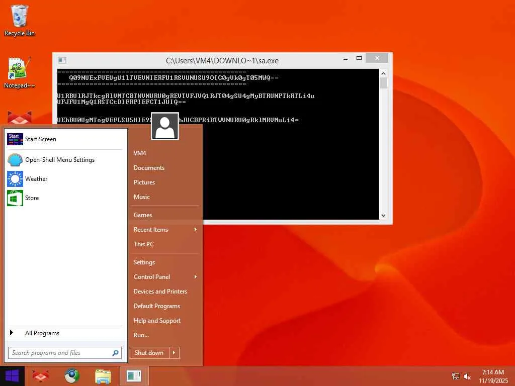Image resolution: width=515 pixels, height=386 pixels.
Task: Click console scrollbar down arrow
Action: point(383,215)
